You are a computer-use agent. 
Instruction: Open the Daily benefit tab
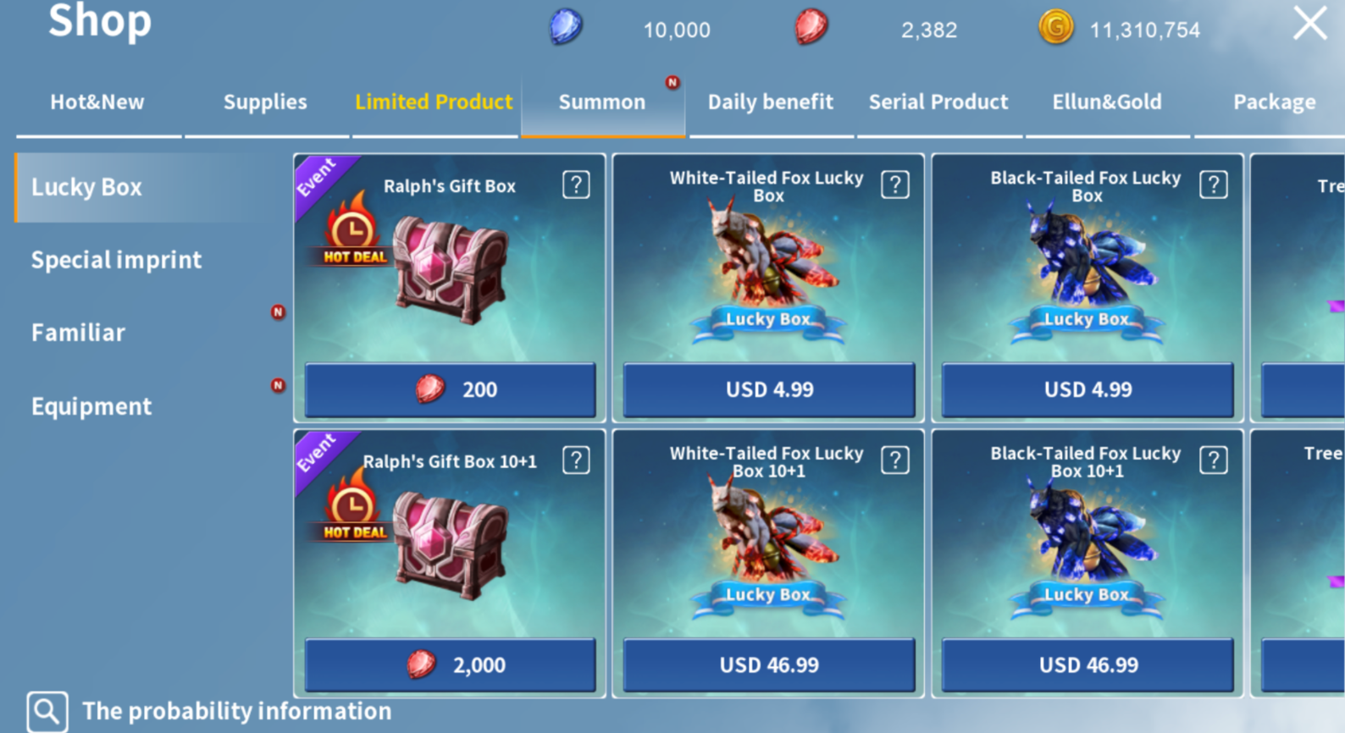coord(771,102)
